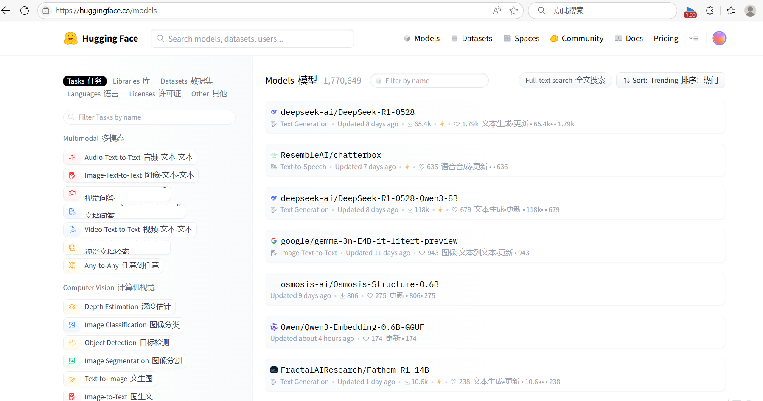This screenshot has width=763, height=401.
Task: Click the Image-to-Text task icon
Action: [72, 397]
